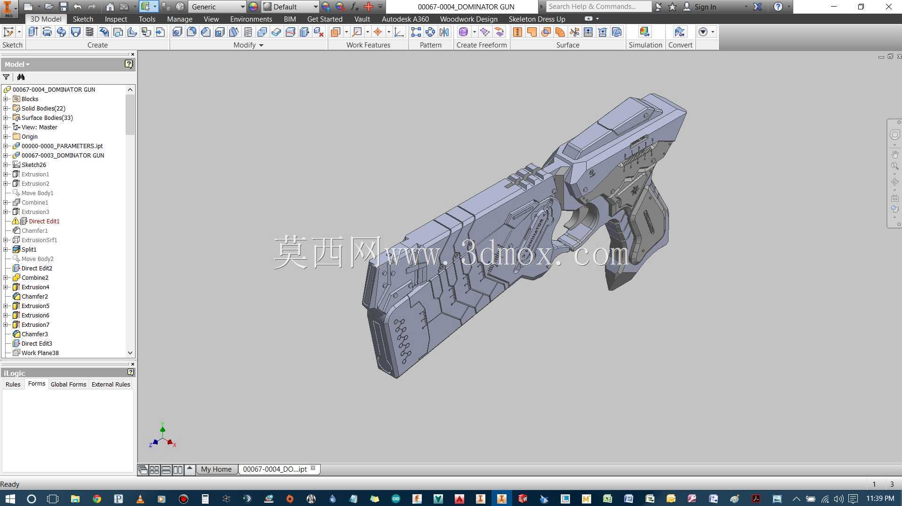
Task: Click the Freeform Box tool icon
Action: click(x=463, y=32)
